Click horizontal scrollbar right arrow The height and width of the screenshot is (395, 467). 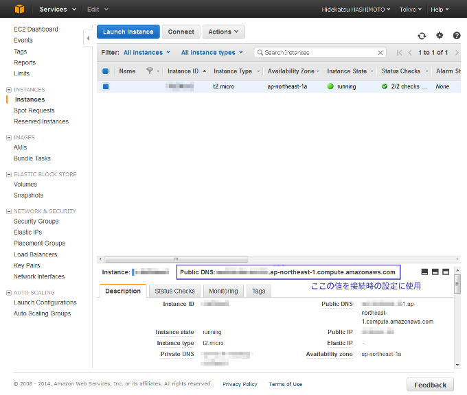457,259
